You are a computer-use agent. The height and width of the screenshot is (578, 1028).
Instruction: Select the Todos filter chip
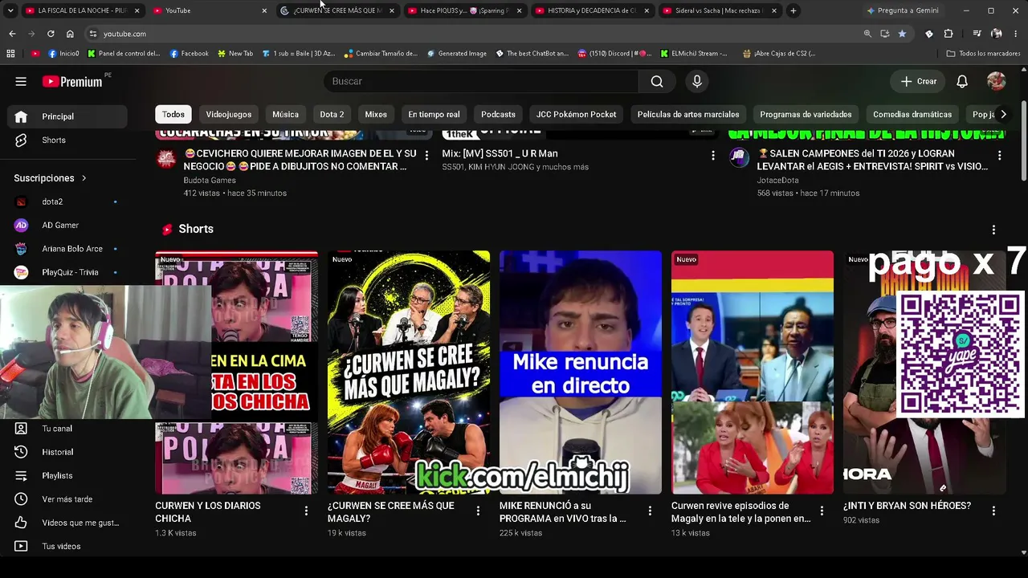click(x=173, y=114)
